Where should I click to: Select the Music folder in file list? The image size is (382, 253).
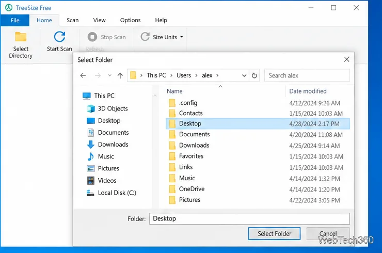coord(258,178)
